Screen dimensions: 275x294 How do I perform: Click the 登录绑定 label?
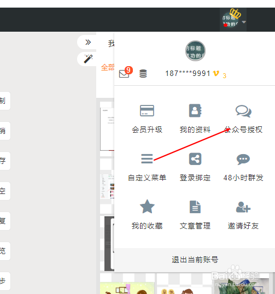click(x=195, y=178)
